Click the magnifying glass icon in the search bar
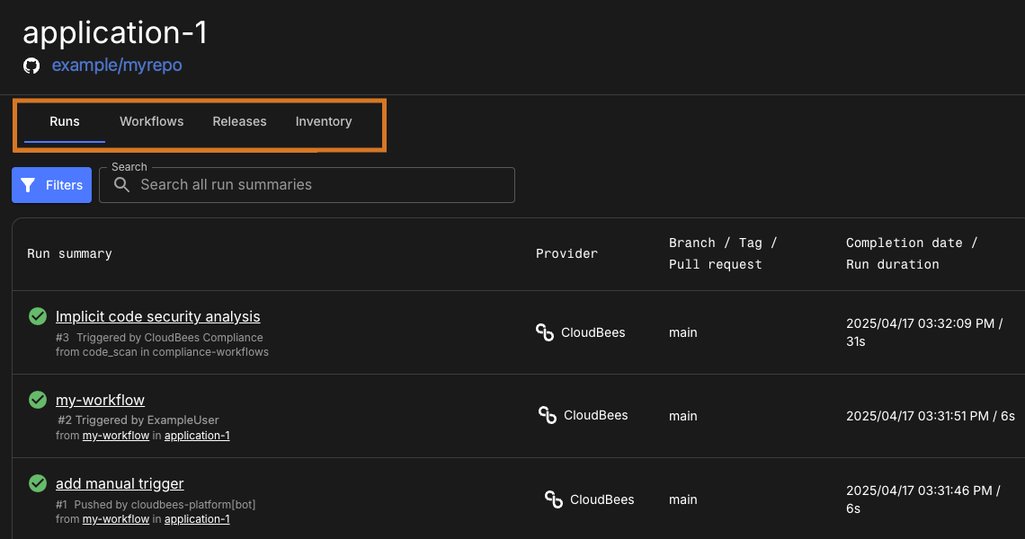Image resolution: width=1025 pixels, height=539 pixels. tap(121, 185)
